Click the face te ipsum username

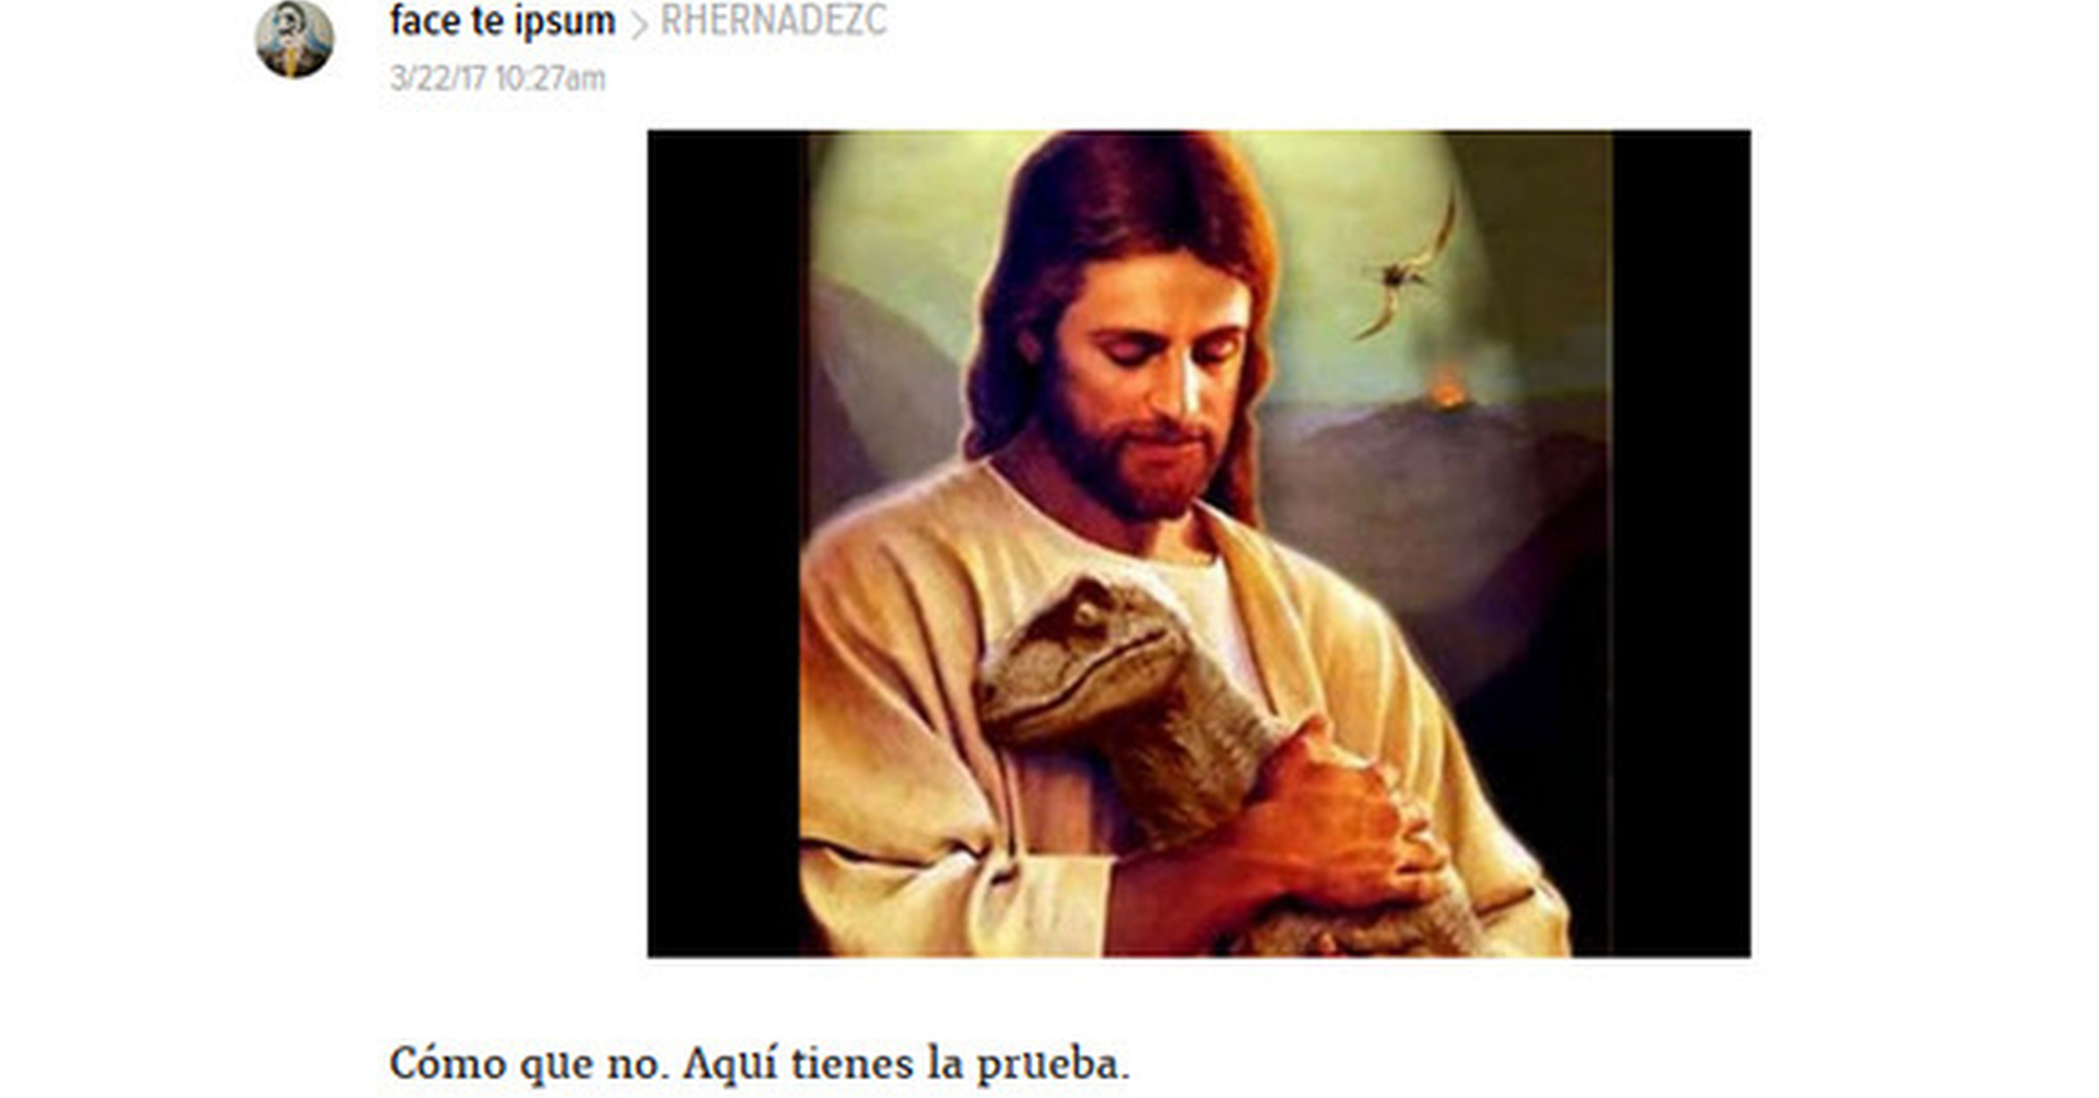pos(503,21)
